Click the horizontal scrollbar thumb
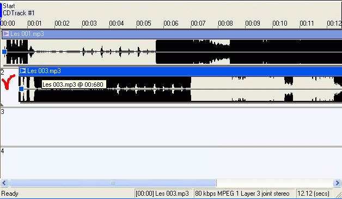The height and width of the screenshot is (199, 342). 113,183
